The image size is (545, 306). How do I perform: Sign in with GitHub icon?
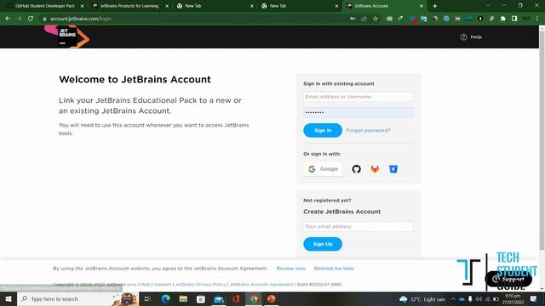[x=356, y=169]
